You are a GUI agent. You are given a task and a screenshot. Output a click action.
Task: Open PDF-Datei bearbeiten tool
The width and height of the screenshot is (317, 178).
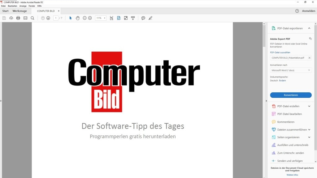[289, 114]
